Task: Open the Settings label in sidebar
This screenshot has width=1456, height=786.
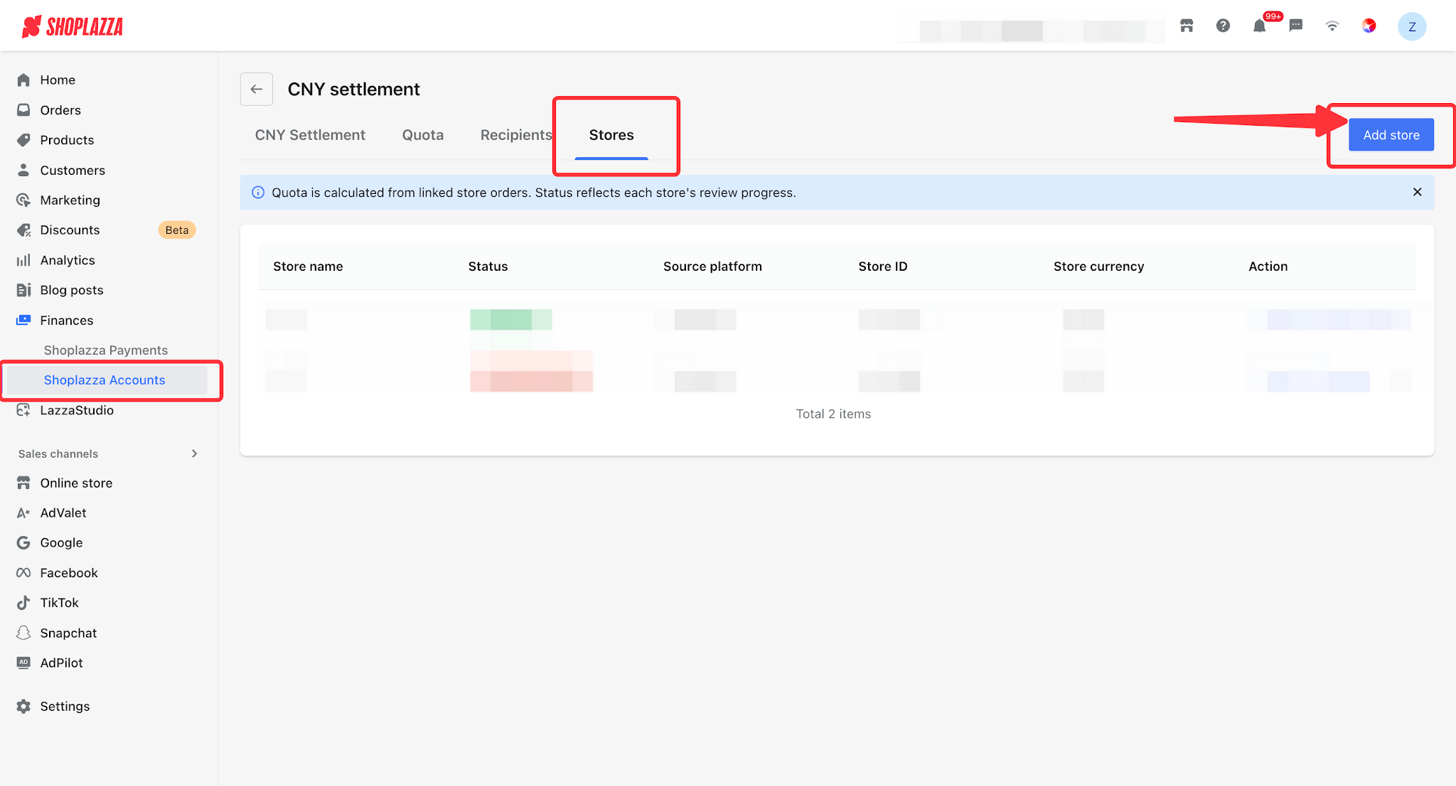Action: tap(65, 706)
